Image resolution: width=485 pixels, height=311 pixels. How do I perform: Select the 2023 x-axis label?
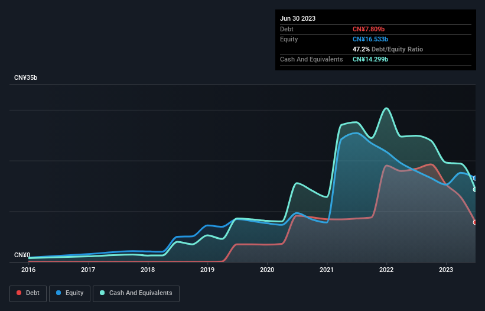pos(446,270)
